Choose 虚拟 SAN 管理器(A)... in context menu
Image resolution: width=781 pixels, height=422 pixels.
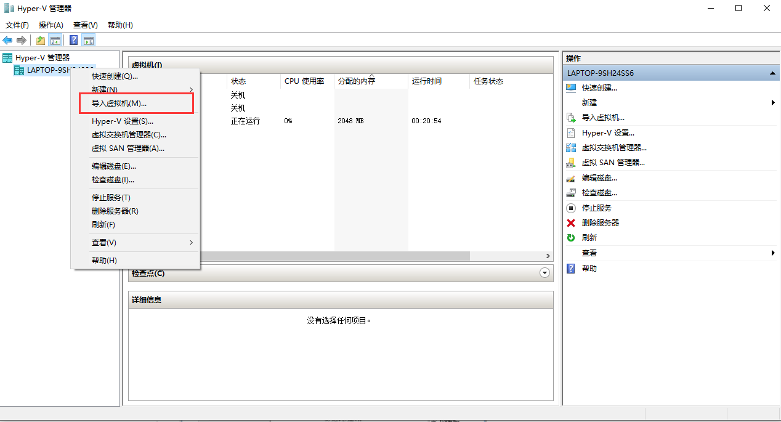tap(136, 148)
